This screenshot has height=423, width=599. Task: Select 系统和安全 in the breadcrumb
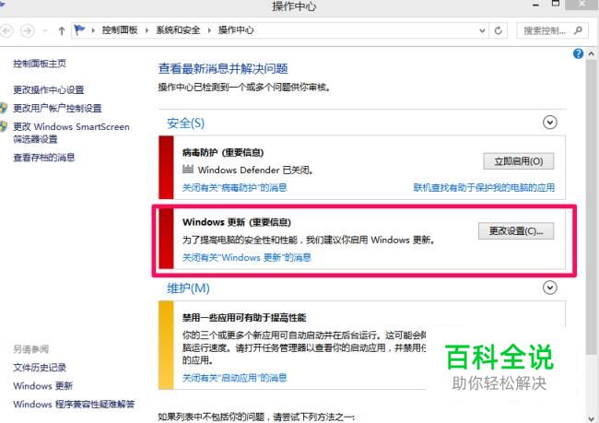pyautogui.click(x=178, y=30)
